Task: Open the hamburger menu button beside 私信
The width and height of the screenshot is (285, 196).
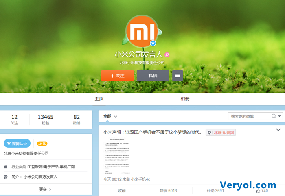Action: click(178, 76)
